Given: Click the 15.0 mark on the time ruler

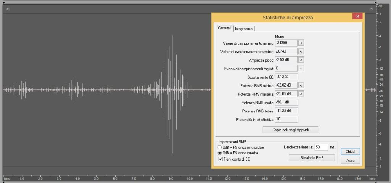Looking at the screenshot, I should (283, 178).
